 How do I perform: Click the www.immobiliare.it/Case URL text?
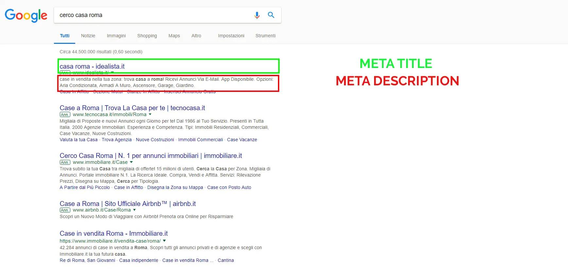pos(100,162)
